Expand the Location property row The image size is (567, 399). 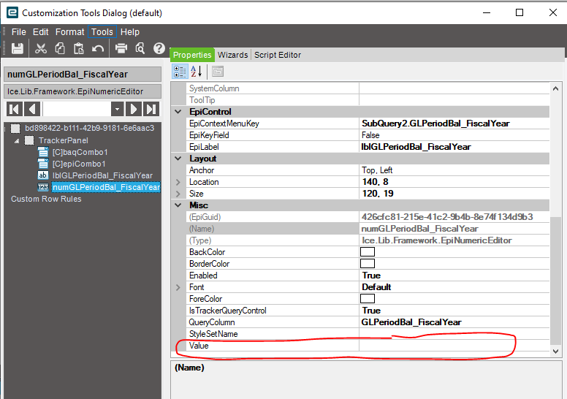coord(178,182)
